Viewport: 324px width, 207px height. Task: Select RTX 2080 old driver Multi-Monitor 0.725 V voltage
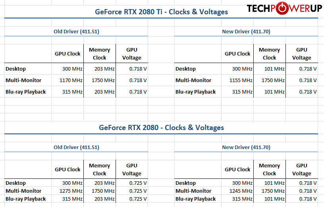[138, 191]
